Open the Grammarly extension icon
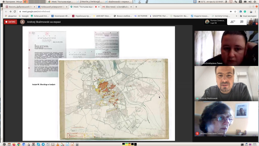 point(245,11)
